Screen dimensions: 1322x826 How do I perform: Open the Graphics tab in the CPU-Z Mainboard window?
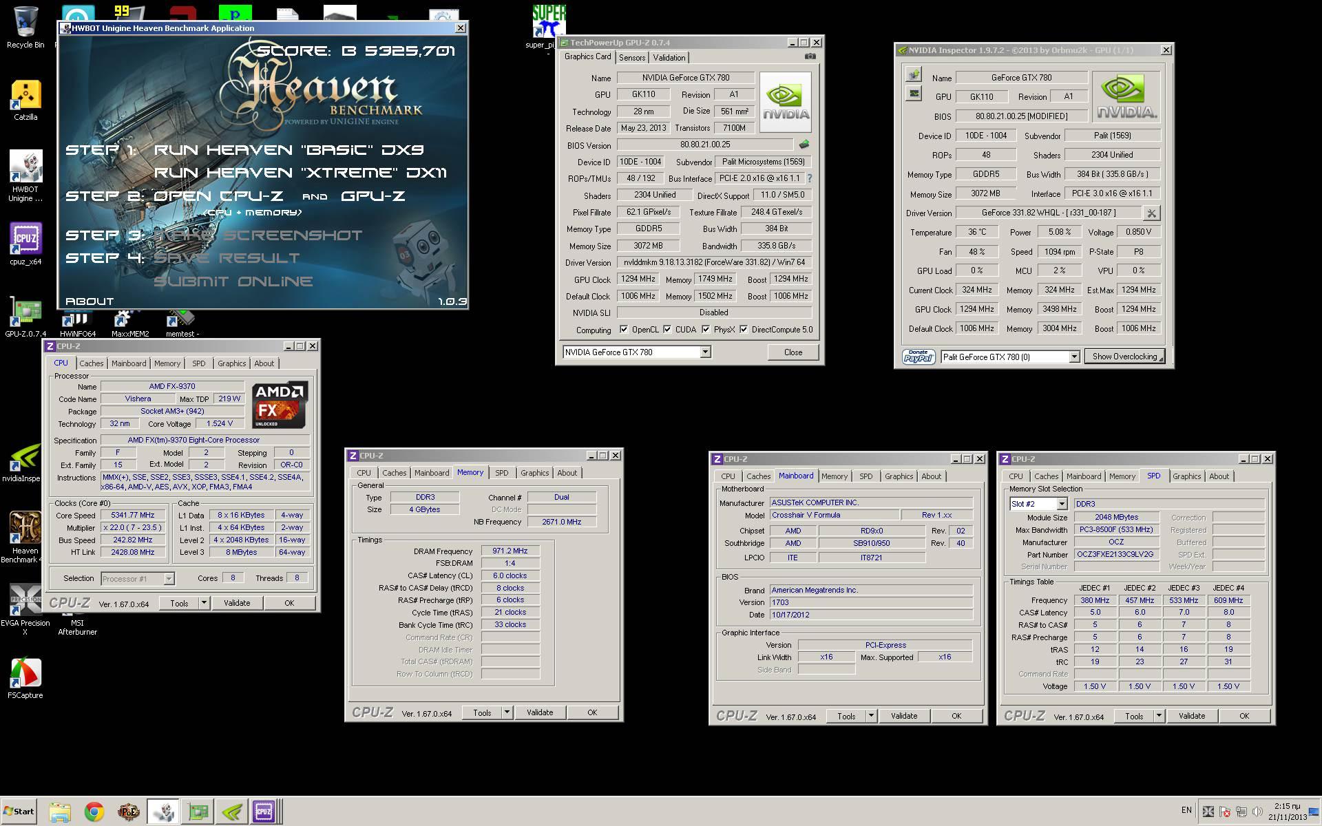899,476
